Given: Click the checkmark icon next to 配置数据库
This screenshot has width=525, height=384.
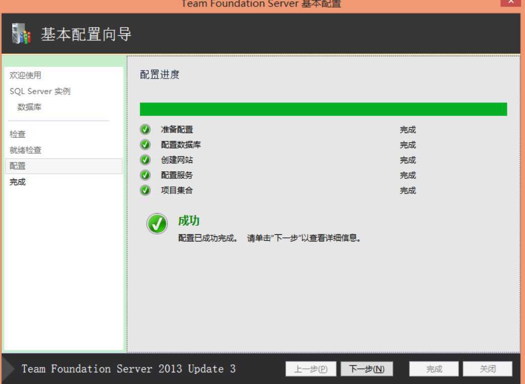Looking at the screenshot, I should pos(146,145).
